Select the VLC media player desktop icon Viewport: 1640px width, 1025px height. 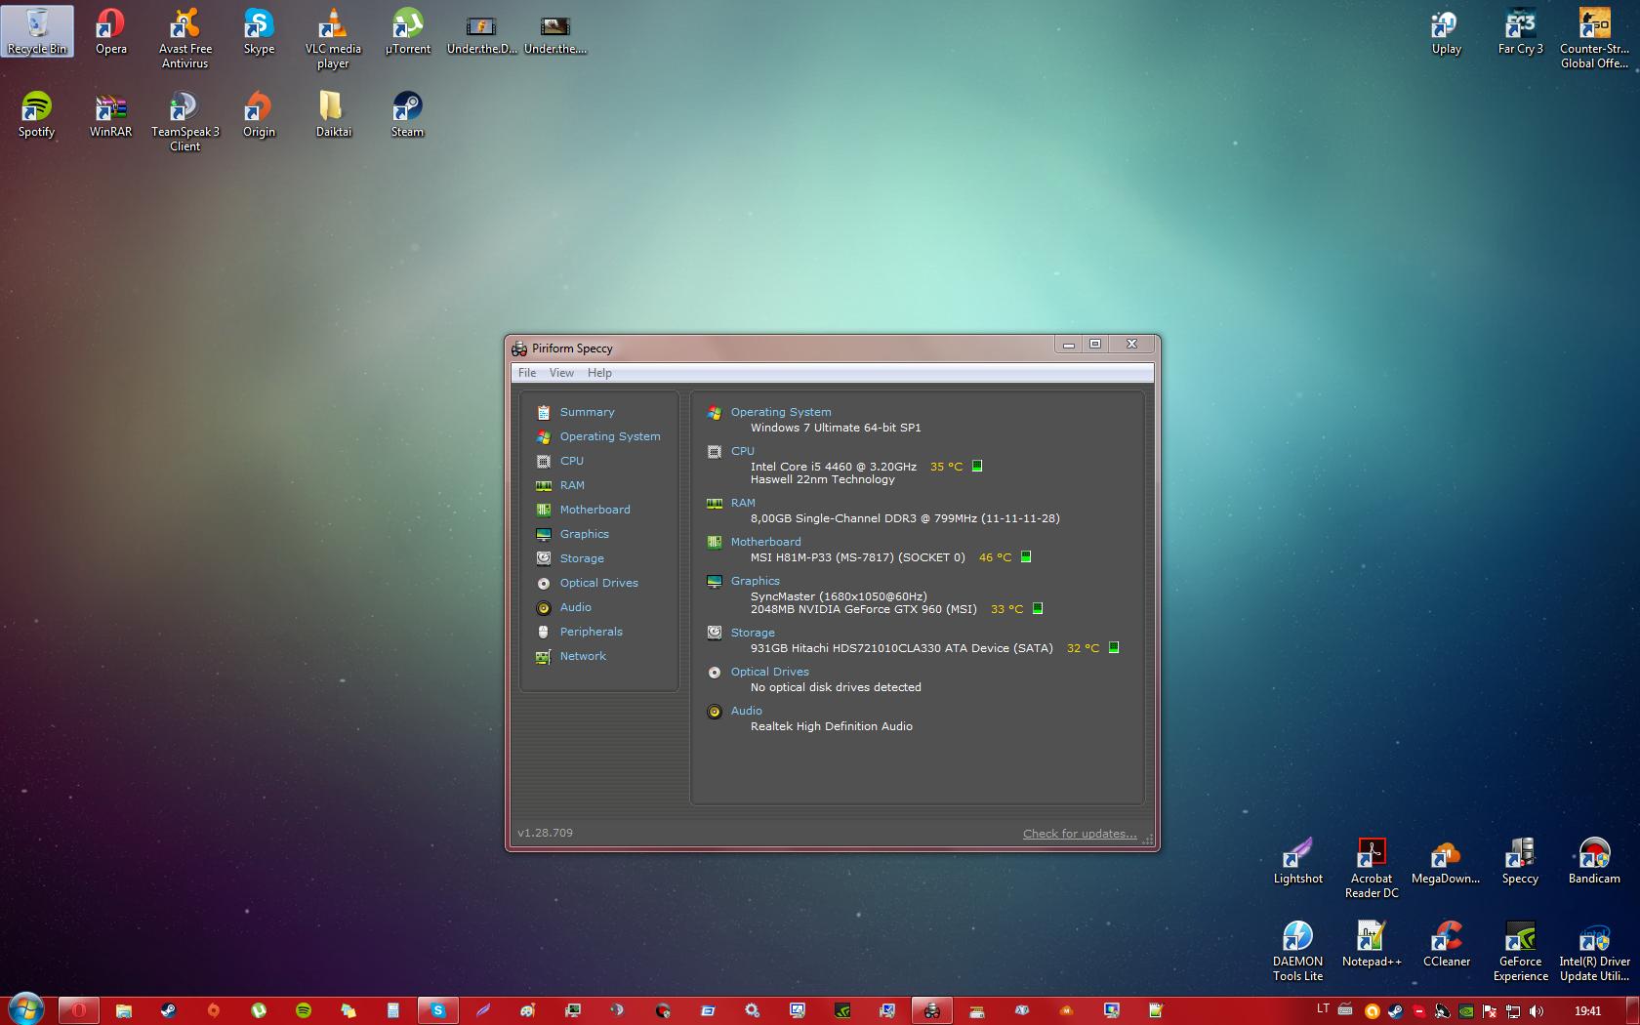coord(333,38)
